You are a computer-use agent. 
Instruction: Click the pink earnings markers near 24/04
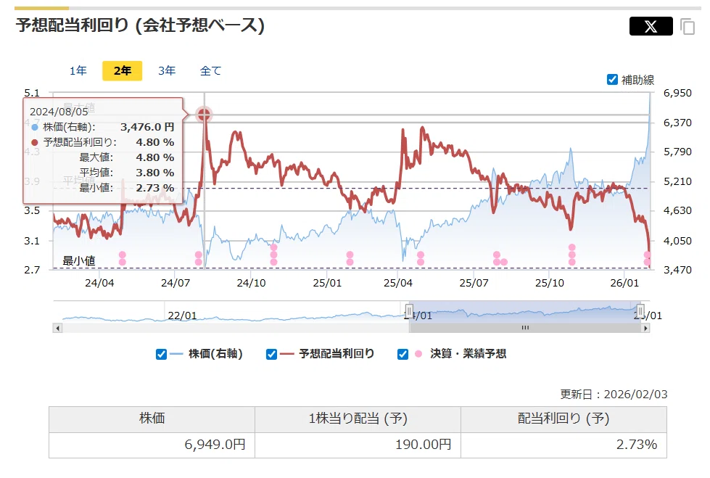[123, 258]
